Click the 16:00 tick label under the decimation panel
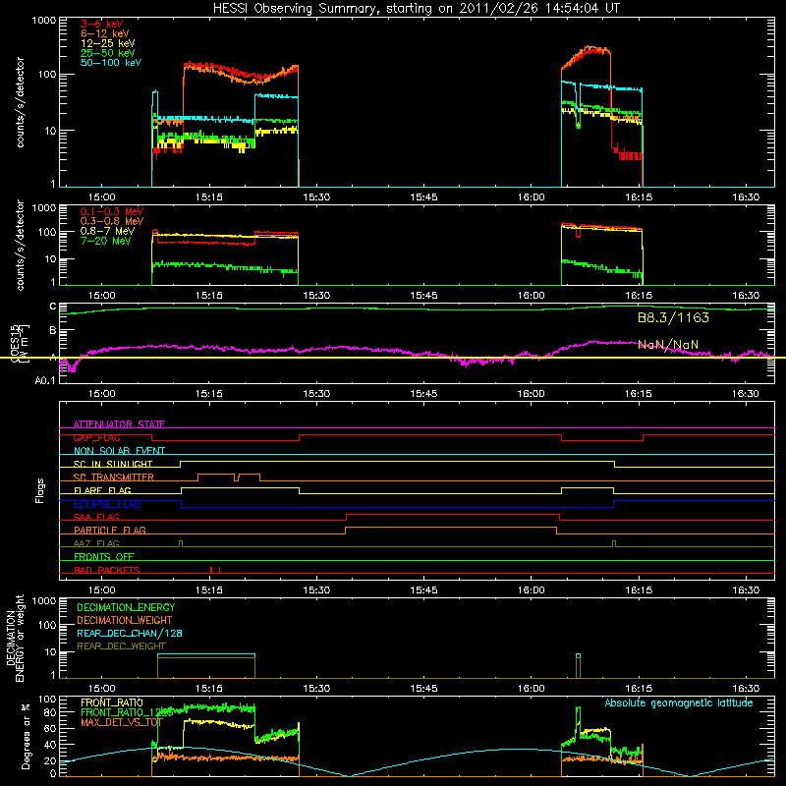The image size is (786, 786). [531, 689]
